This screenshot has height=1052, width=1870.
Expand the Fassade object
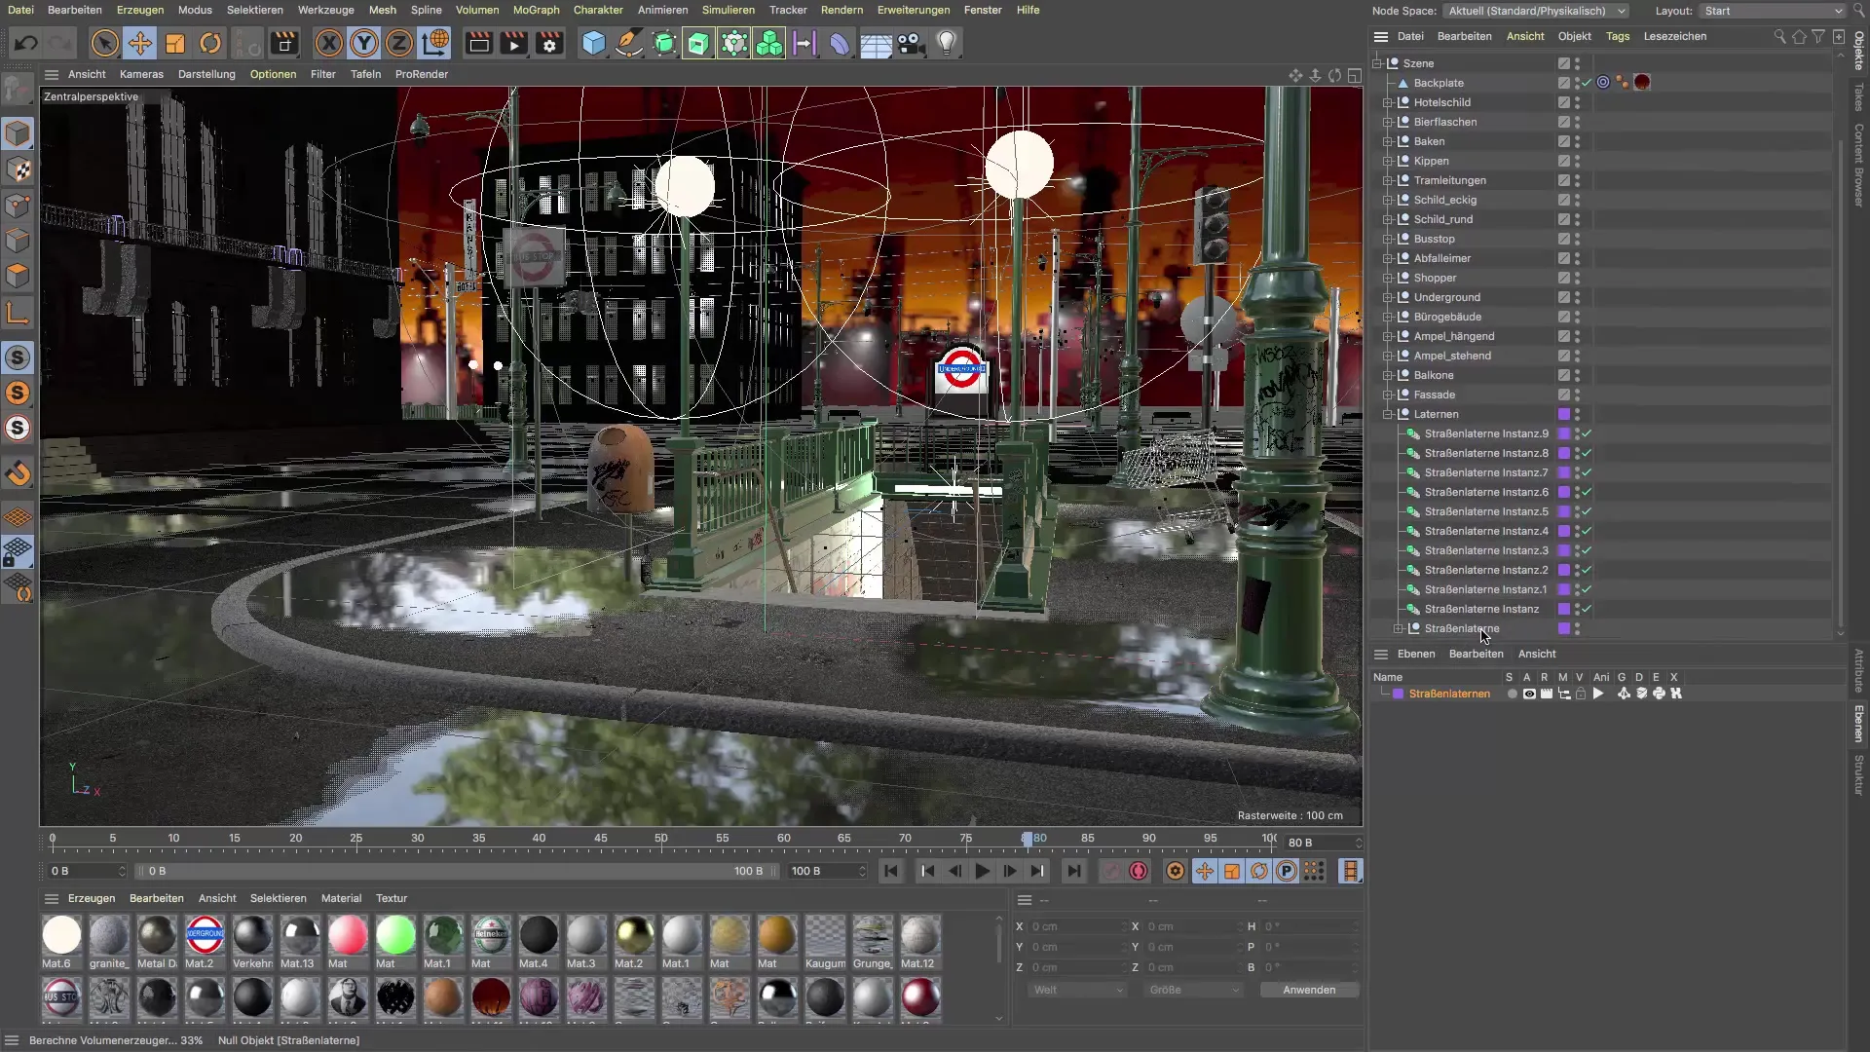pos(1388,394)
